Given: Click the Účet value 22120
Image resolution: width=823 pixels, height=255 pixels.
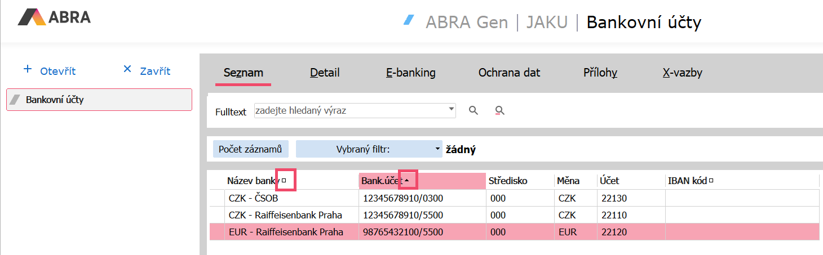Looking at the screenshot, I should click(x=614, y=232).
